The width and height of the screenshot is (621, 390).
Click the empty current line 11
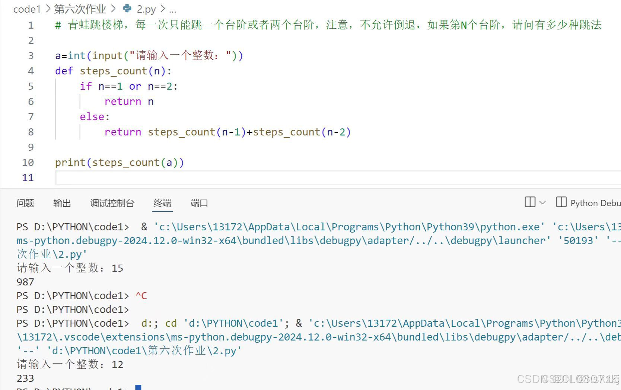coord(338,178)
